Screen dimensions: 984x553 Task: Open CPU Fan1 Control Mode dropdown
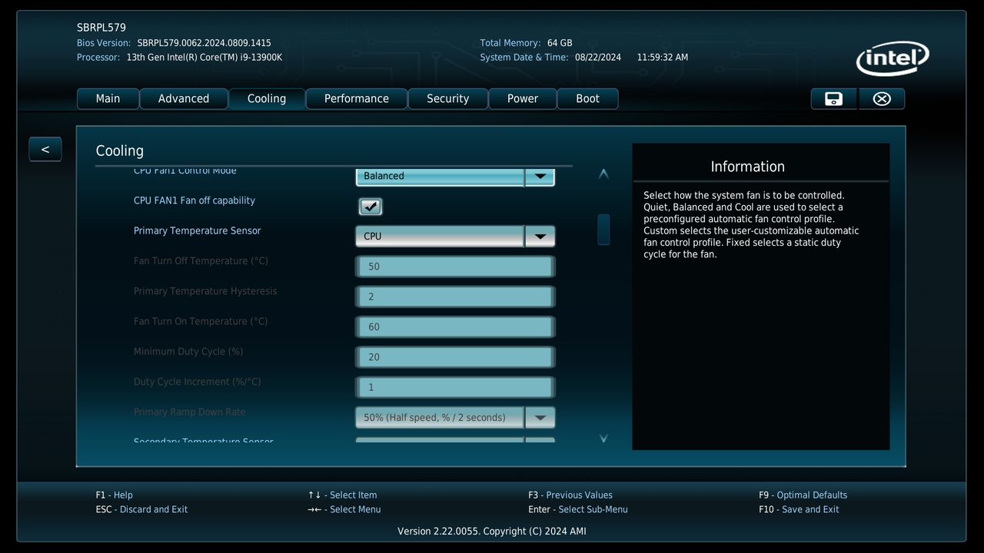click(x=455, y=176)
